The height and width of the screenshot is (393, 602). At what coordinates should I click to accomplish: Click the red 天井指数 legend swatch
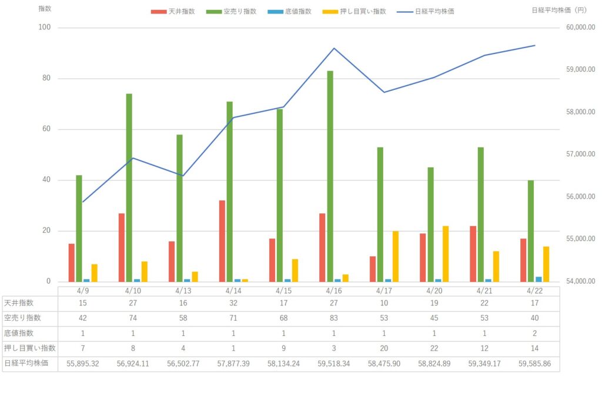coord(158,11)
